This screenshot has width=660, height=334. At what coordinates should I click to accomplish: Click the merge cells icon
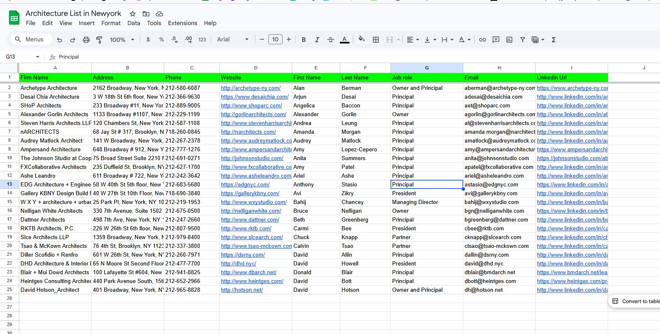click(390, 40)
